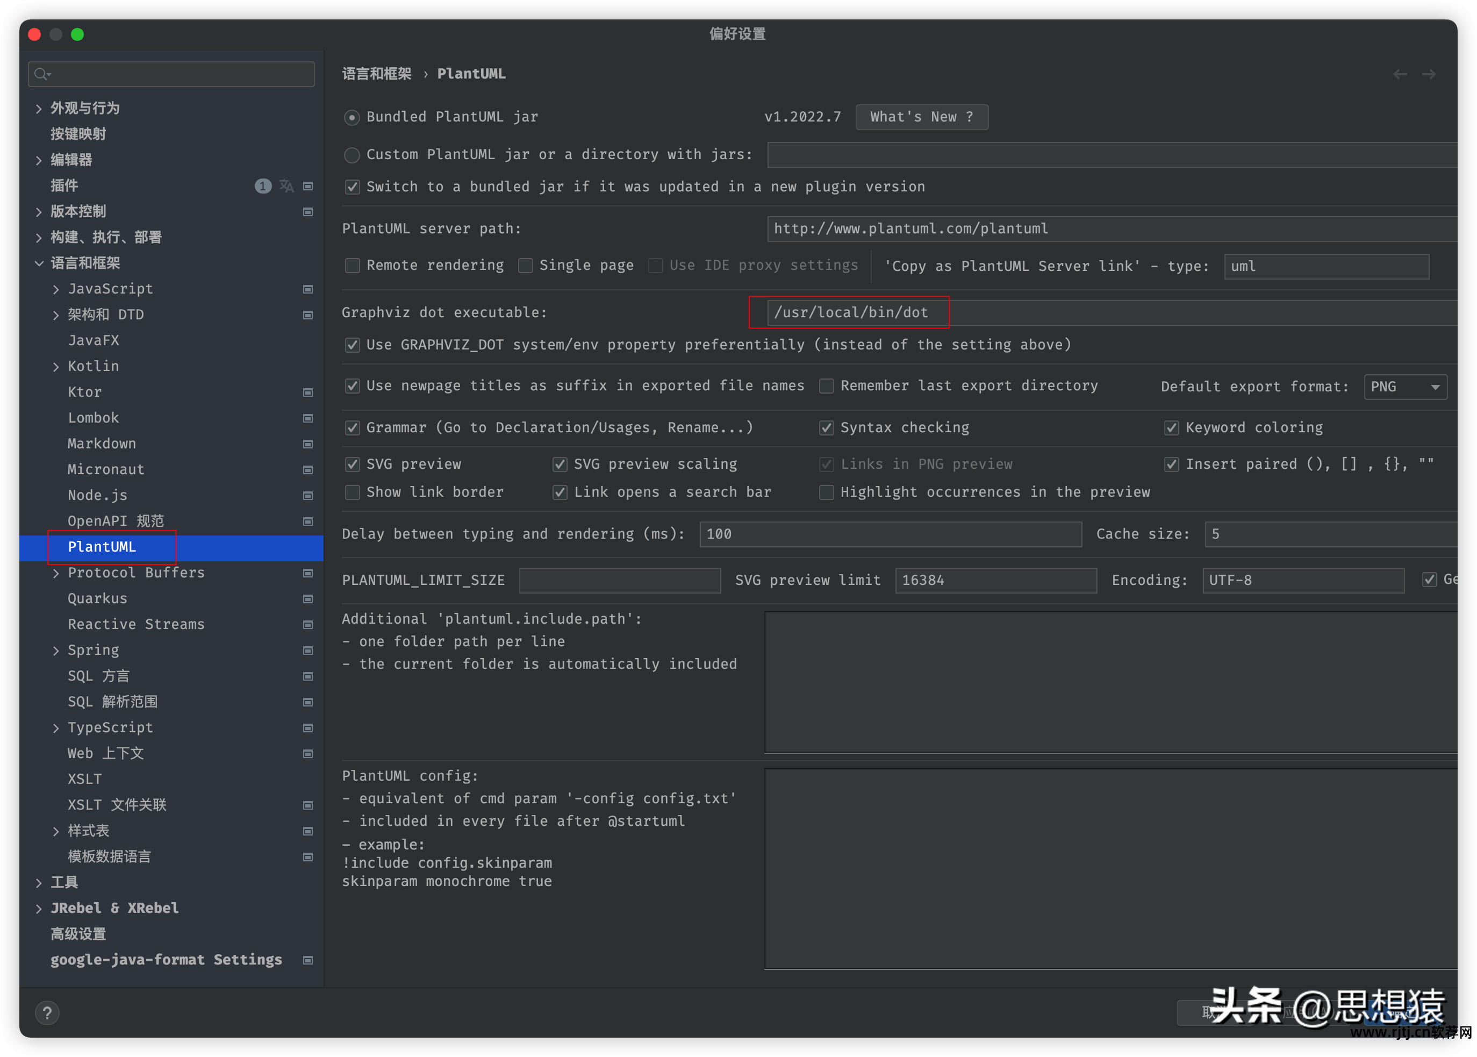1477x1057 pixels.
Task: Click the project-level icon beside TypeScript
Action: (x=308, y=727)
